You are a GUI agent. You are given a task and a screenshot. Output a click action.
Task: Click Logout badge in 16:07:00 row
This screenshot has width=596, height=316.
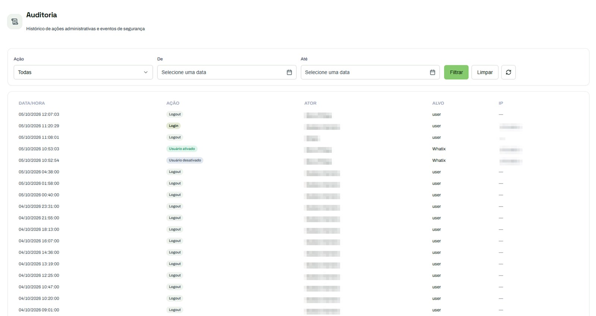click(x=175, y=241)
